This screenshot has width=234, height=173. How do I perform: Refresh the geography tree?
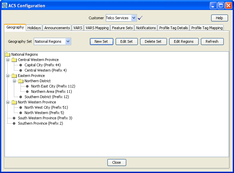click(212, 41)
